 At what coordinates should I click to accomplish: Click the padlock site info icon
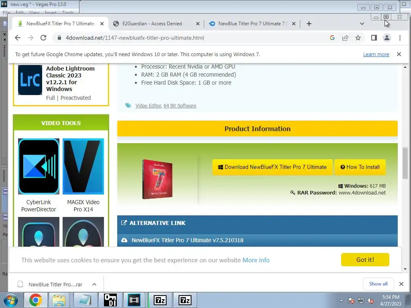(x=59, y=38)
